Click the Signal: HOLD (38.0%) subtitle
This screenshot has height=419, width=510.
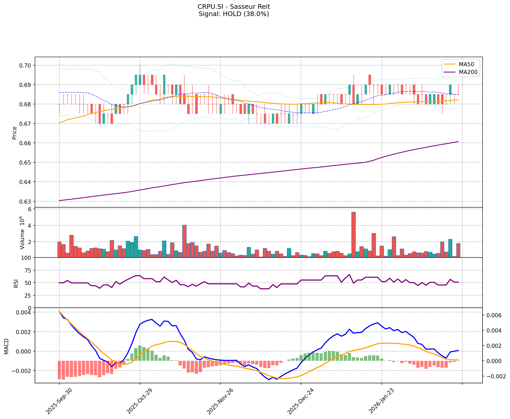pyautogui.click(x=234, y=14)
